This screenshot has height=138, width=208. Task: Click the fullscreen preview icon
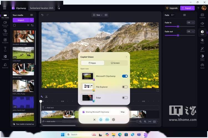coord(158,90)
